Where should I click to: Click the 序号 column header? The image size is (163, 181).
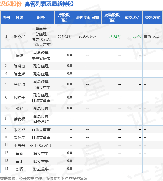tap(6, 18)
